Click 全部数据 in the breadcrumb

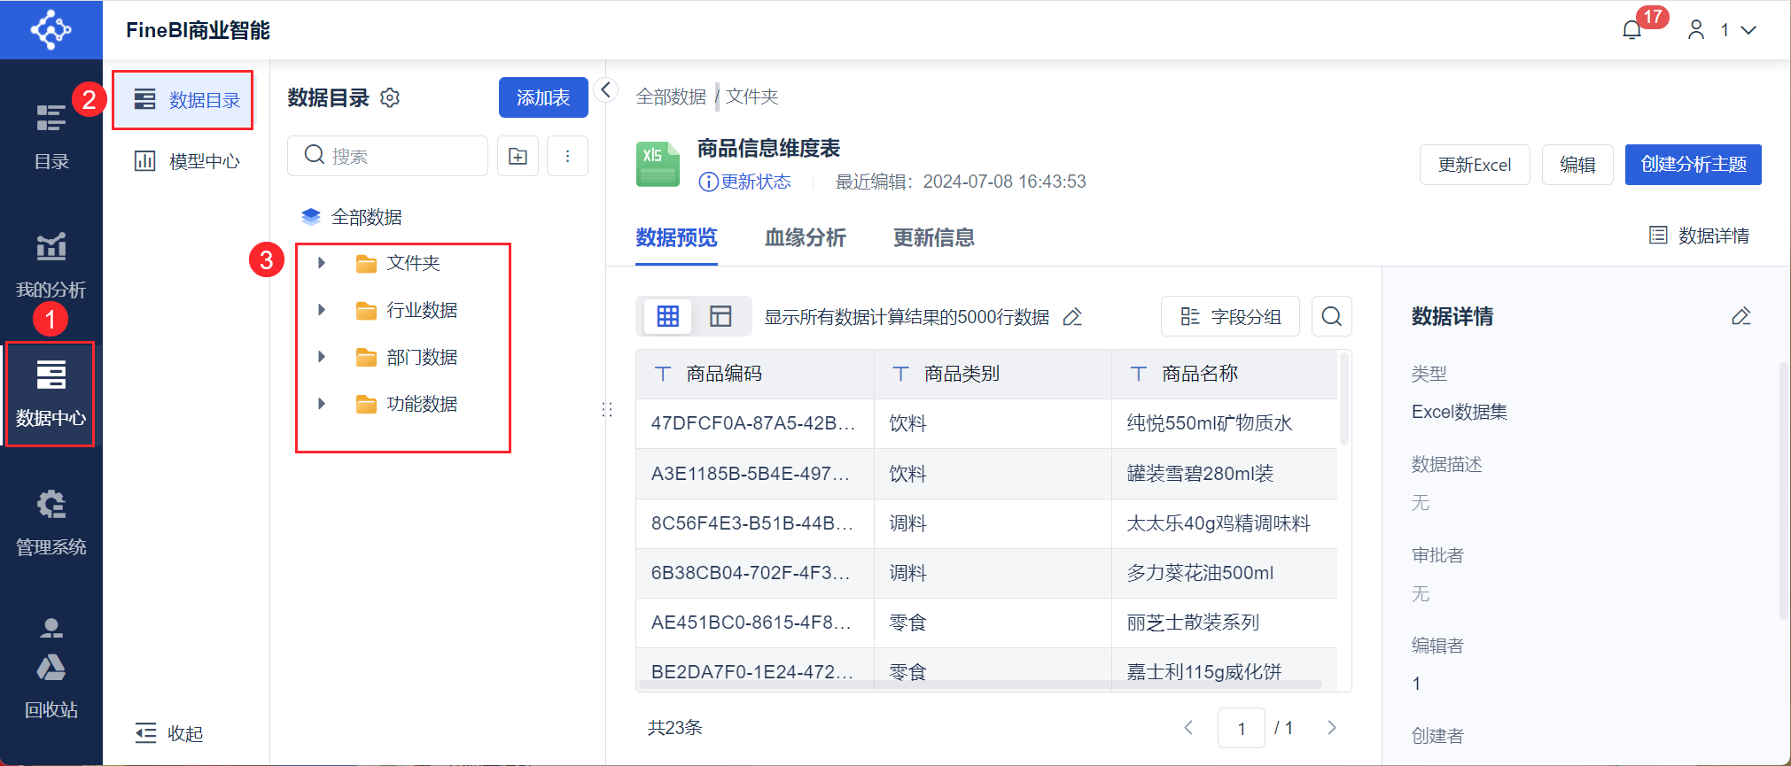[x=671, y=97]
